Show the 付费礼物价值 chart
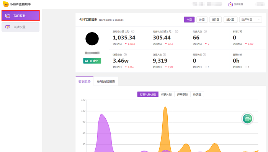Image resolution: width=268 pixels, height=152 pixels. pyautogui.click(x=148, y=95)
